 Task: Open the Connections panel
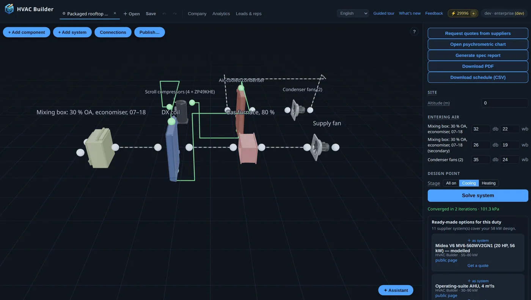tap(113, 32)
